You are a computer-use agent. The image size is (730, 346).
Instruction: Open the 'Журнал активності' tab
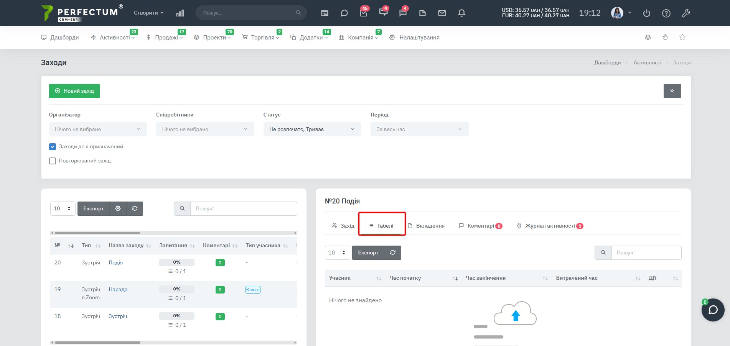550,226
